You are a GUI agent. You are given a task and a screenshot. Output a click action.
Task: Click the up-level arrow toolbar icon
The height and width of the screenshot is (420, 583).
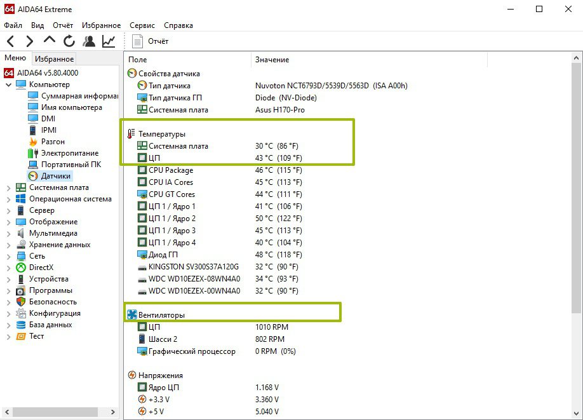point(49,40)
